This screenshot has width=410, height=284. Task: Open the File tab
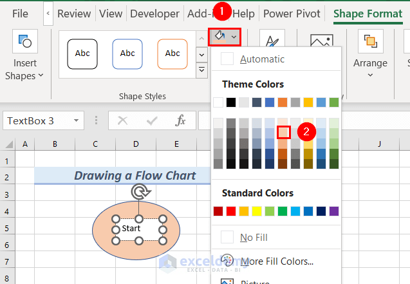pos(20,14)
